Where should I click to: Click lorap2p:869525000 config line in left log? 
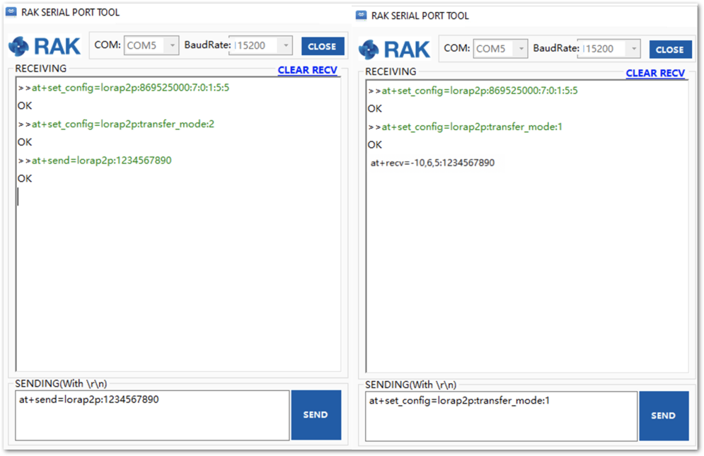click(x=124, y=88)
